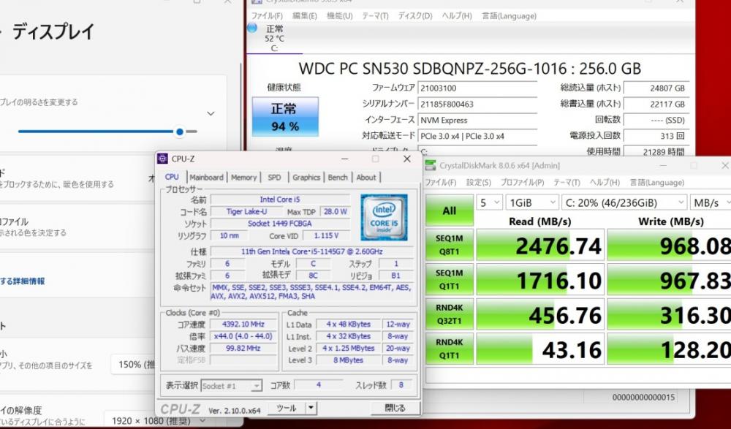Click the Core VID 1.115 V value

point(326,235)
